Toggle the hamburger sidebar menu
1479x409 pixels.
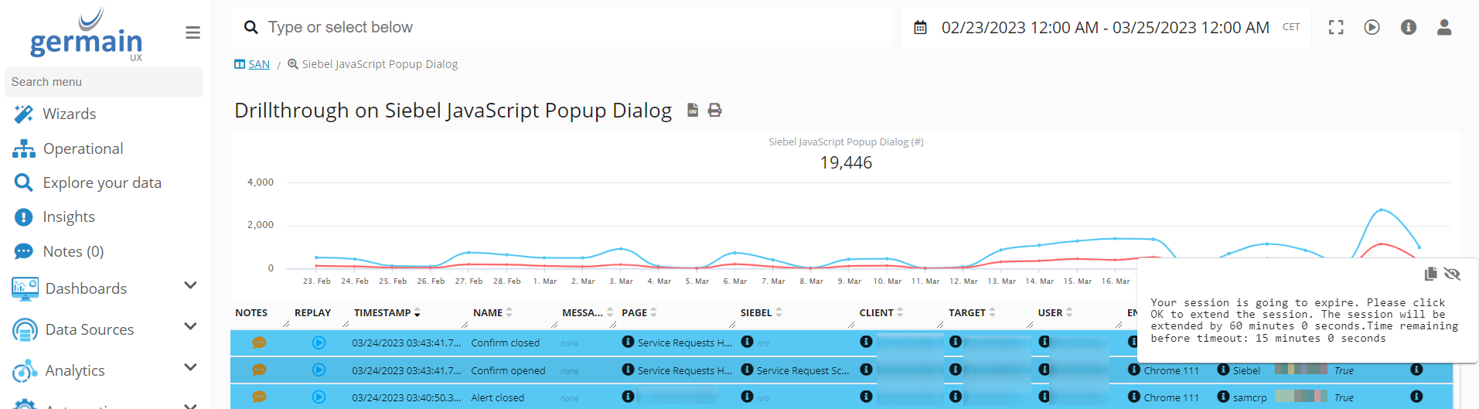(x=193, y=32)
